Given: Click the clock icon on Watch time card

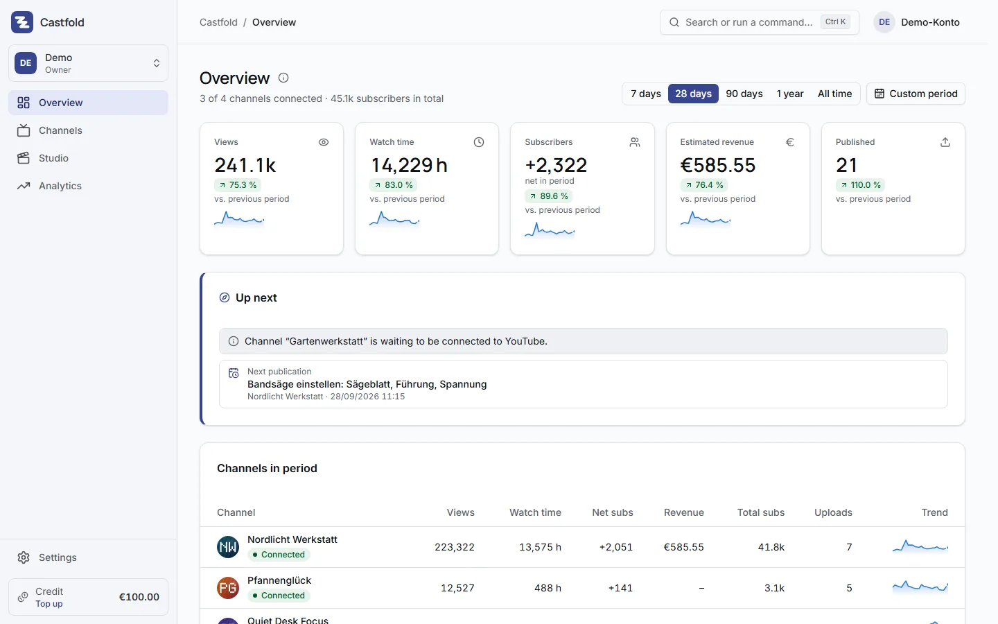Looking at the screenshot, I should click(479, 142).
